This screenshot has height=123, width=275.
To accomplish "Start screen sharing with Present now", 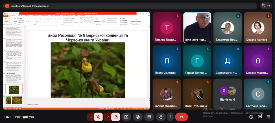I will [126, 117].
